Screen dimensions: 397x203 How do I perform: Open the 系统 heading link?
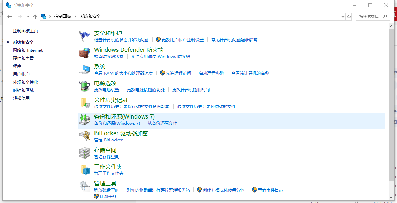coord(100,66)
